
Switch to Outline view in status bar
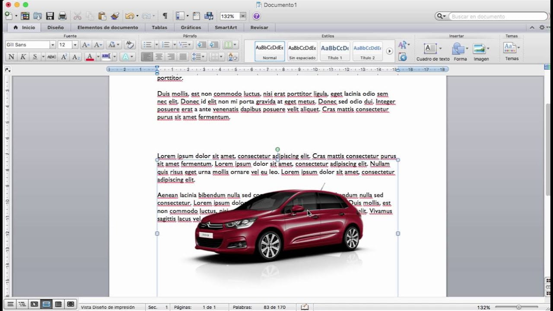[x=22, y=304]
